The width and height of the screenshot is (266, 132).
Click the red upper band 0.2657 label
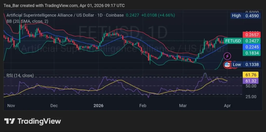coord(251,35)
